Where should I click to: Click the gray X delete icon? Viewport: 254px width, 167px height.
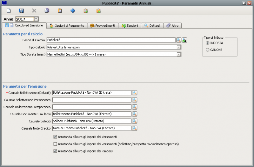click(x=34, y=11)
